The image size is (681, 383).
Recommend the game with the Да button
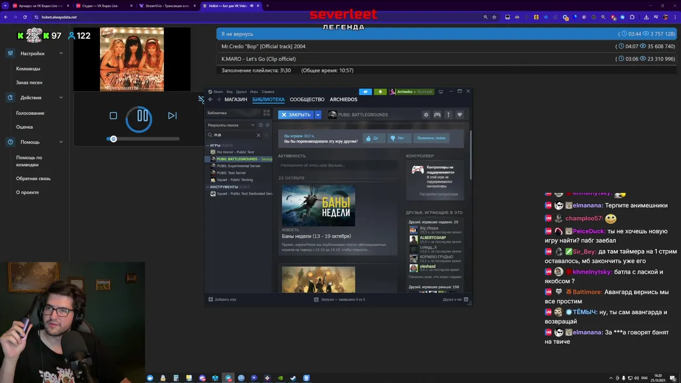374,138
